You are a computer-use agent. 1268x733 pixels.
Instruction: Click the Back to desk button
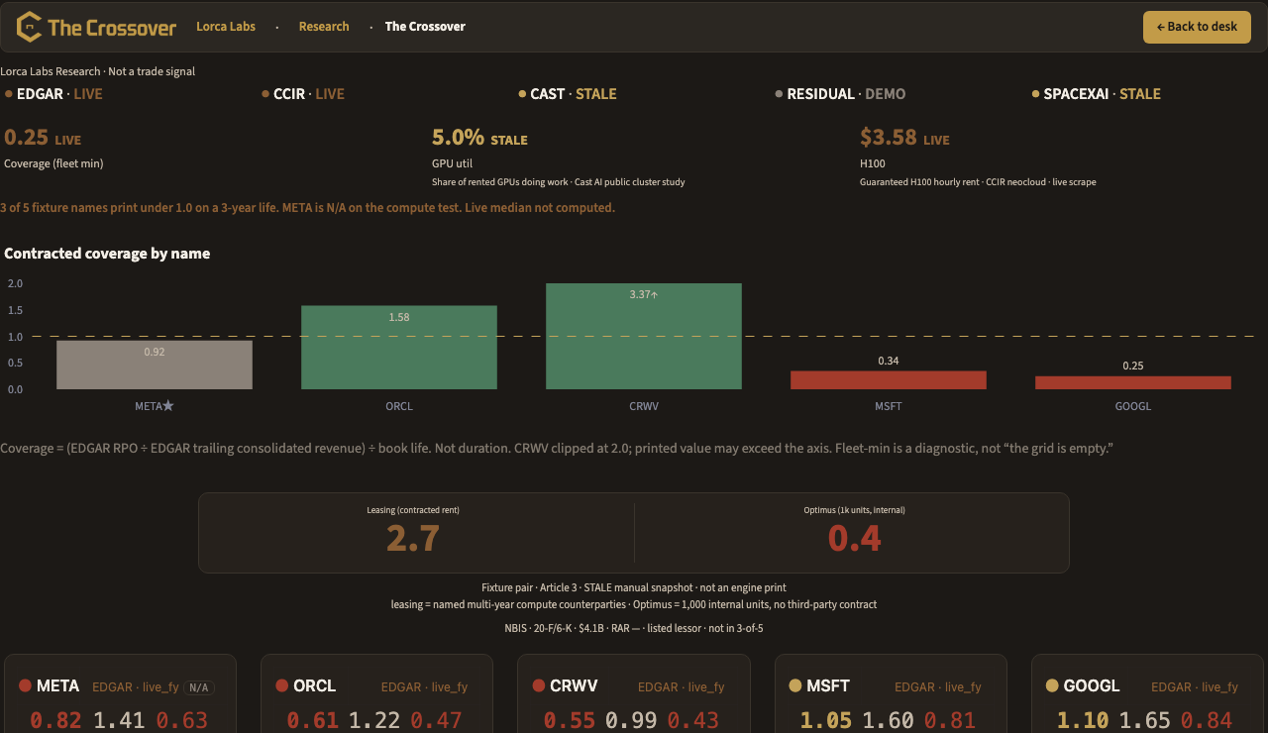(1197, 27)
